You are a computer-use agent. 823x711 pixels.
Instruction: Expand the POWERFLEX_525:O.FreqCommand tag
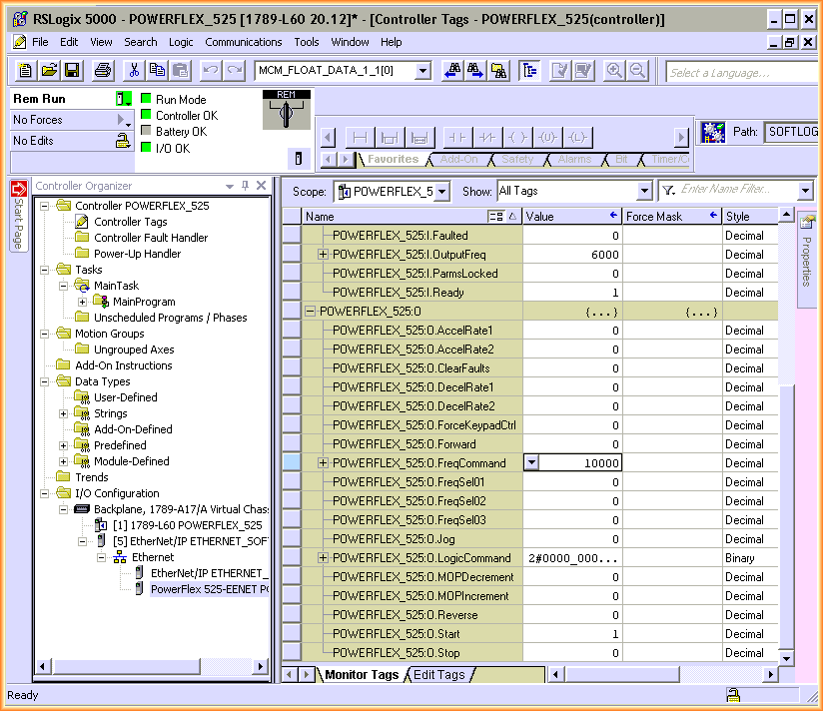[324, 463]
